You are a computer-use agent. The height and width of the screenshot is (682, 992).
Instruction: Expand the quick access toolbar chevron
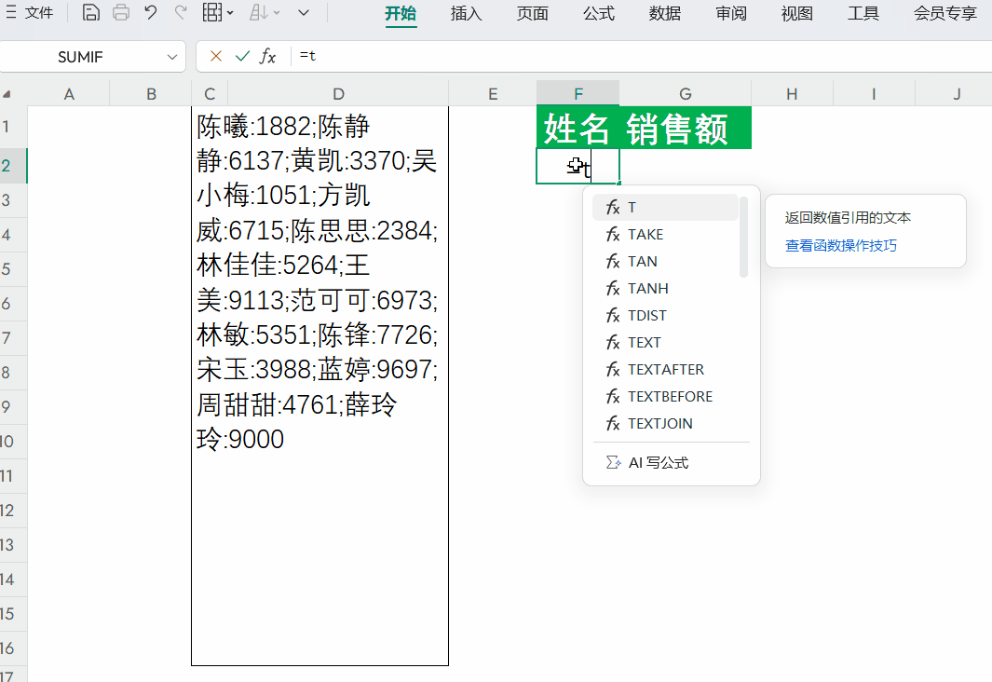(304, 13)
